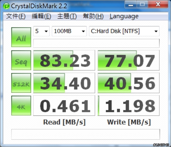Image resolution: width=171 pixels, height=147 pixels.
Task: Select the 512K write result 40.56
Action: point(129,83)
